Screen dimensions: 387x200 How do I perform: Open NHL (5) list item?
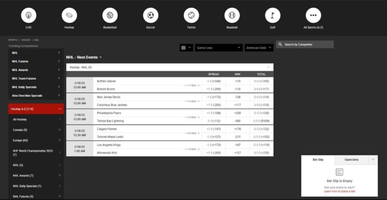[36, 165]
